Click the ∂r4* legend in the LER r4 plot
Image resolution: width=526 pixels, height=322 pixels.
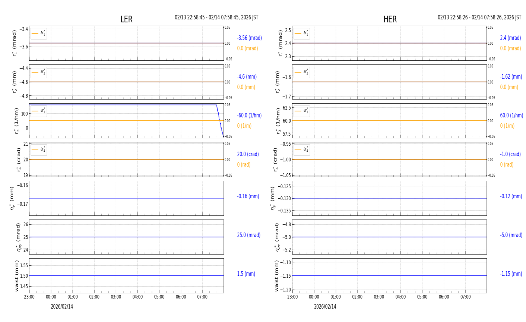39,150
